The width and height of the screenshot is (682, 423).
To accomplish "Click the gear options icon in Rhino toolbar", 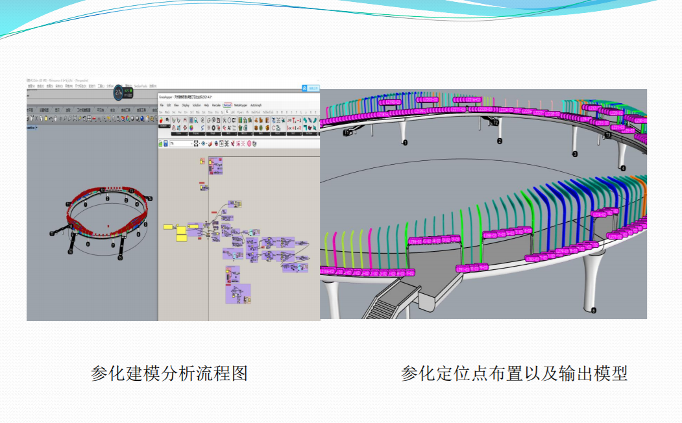I will 151,118.
